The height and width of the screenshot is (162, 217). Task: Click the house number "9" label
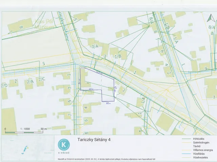pos(206,69)
